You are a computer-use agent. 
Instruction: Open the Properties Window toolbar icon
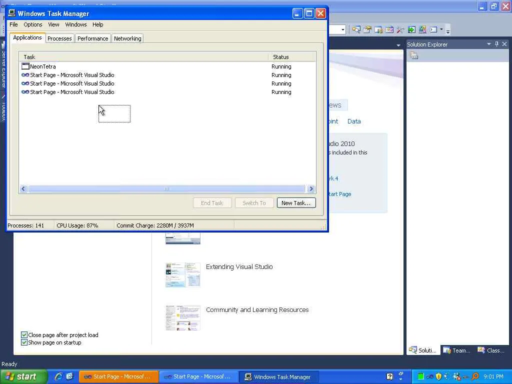[x=367, y=29]
